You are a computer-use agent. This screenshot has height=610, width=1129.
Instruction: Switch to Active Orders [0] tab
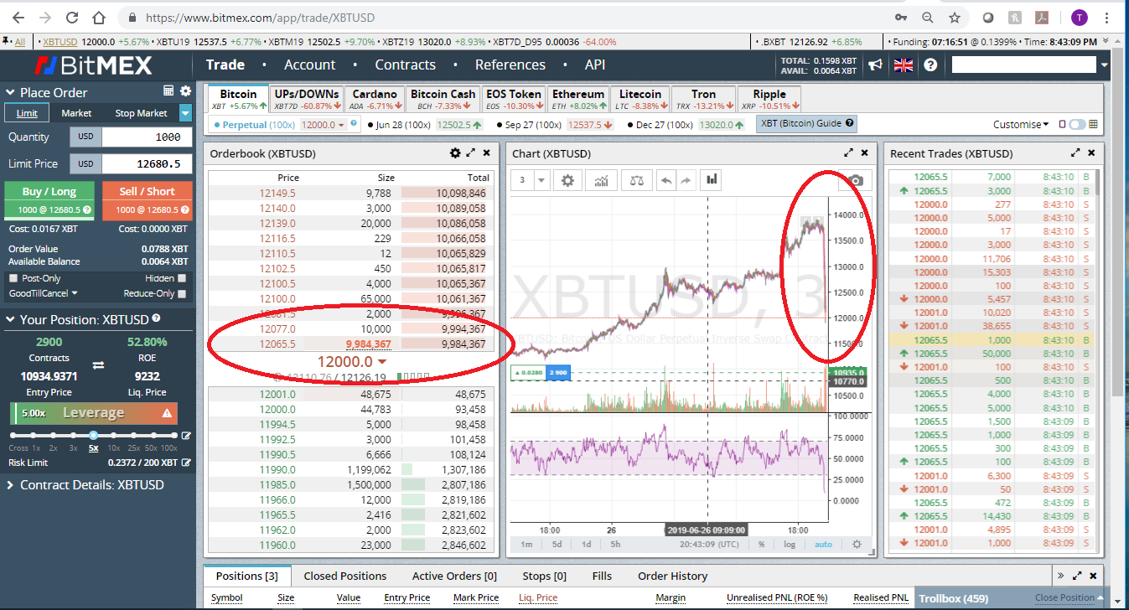[454, 576]
